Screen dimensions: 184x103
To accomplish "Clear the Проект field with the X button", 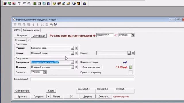I will click(x=133, y=53).
